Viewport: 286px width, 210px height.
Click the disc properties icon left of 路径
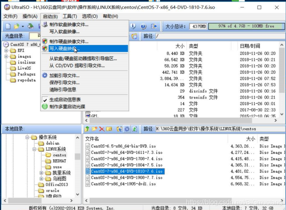coord(134,36)
